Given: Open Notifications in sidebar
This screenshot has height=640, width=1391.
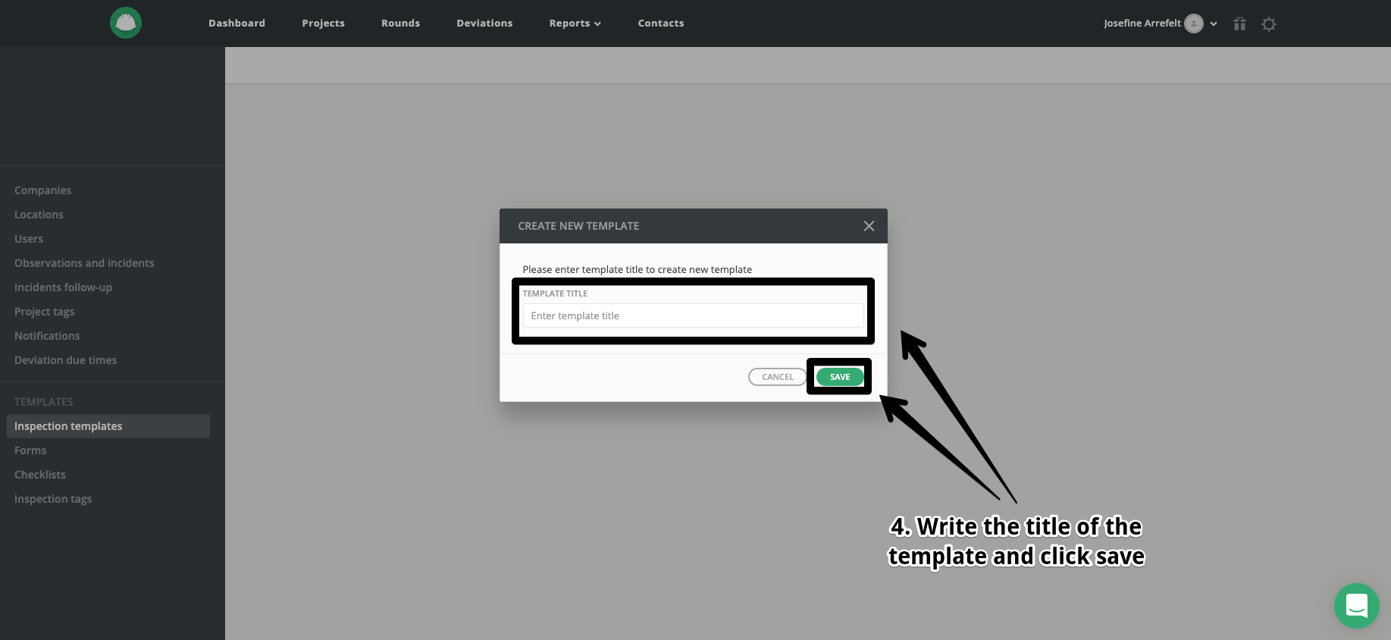Looking at the screenshot, I should [47, 336].
